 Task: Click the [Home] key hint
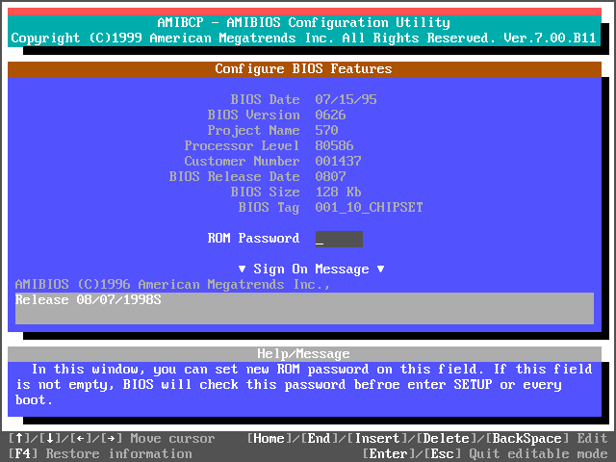269,439
